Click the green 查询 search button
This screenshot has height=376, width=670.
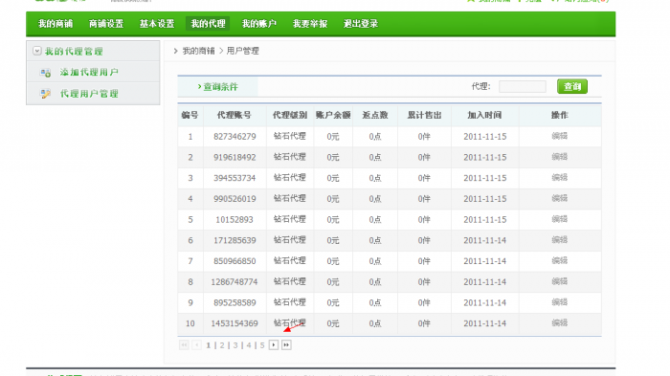pos(572,86)
